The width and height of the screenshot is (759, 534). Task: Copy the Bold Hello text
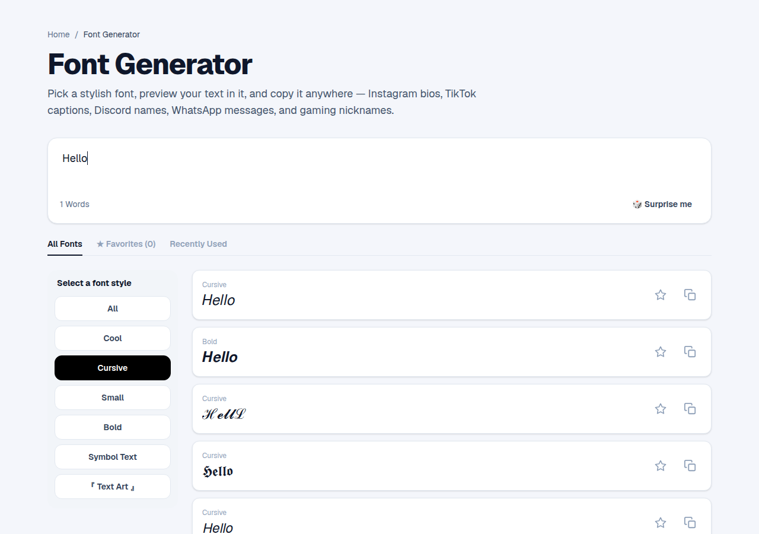point(690,352)
